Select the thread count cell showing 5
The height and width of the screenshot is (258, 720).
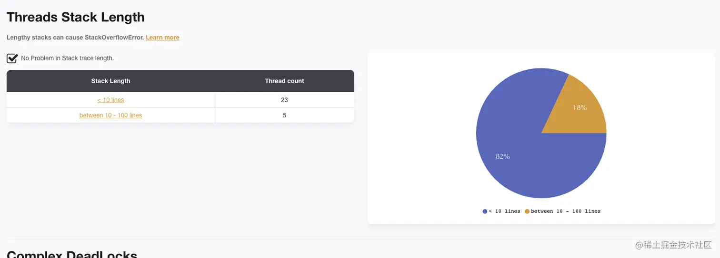click(284, 115)
